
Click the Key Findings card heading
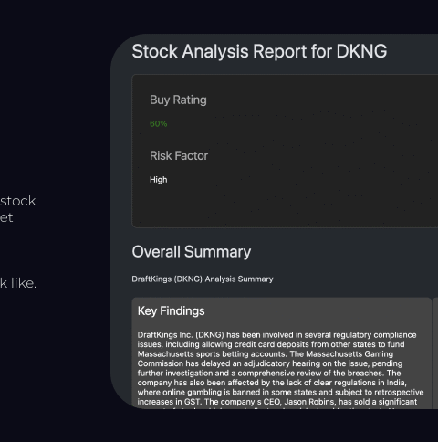click(x=171, y=311)
